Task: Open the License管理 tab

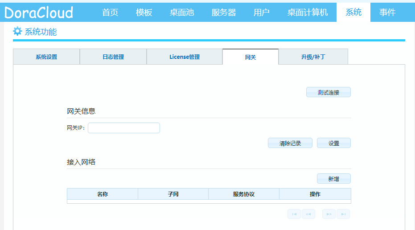Action: point(185,57)
